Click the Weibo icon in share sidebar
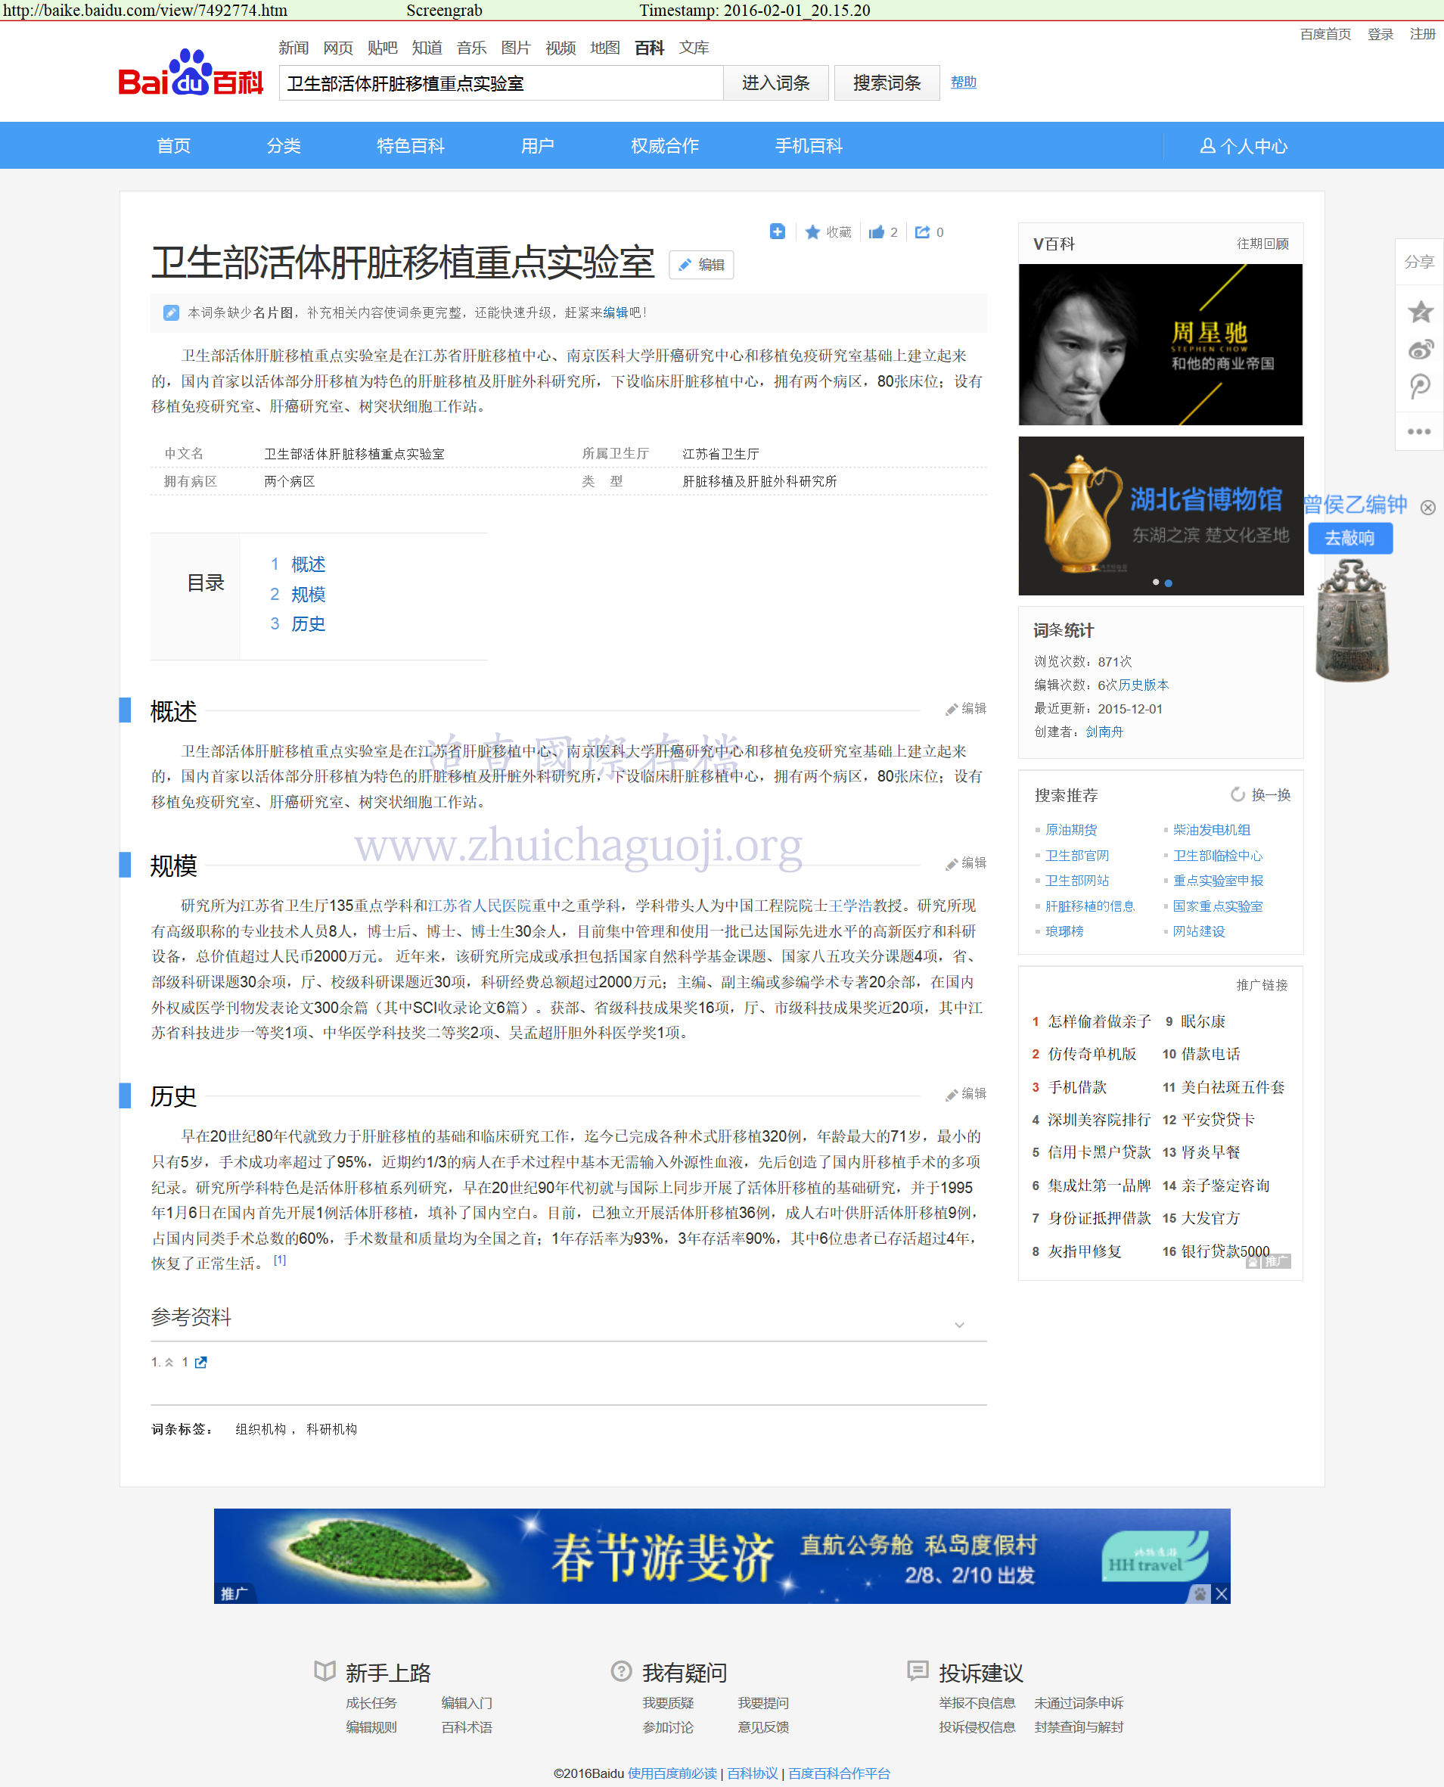 [1420, 350]
